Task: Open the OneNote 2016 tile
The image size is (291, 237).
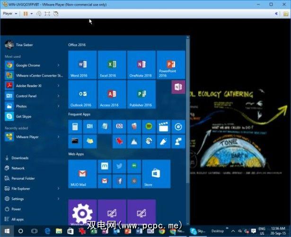Action: (141, 65)
